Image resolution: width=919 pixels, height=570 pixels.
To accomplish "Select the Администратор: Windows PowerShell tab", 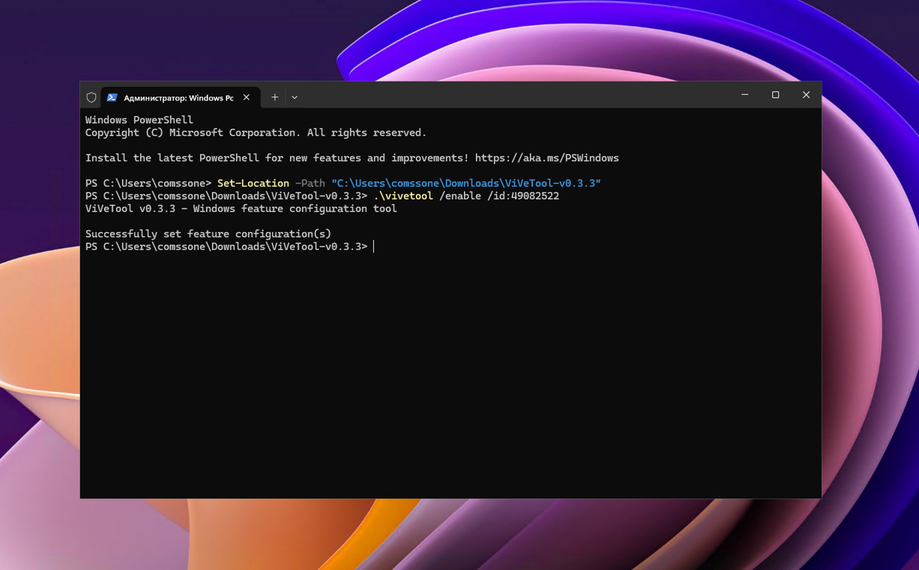I will tap(181, 97).
